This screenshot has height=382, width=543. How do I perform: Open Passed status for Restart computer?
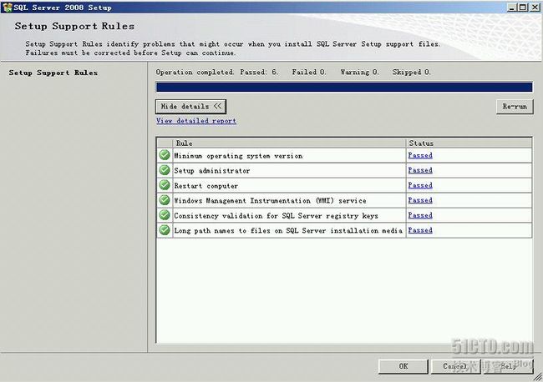pos(420,185)
